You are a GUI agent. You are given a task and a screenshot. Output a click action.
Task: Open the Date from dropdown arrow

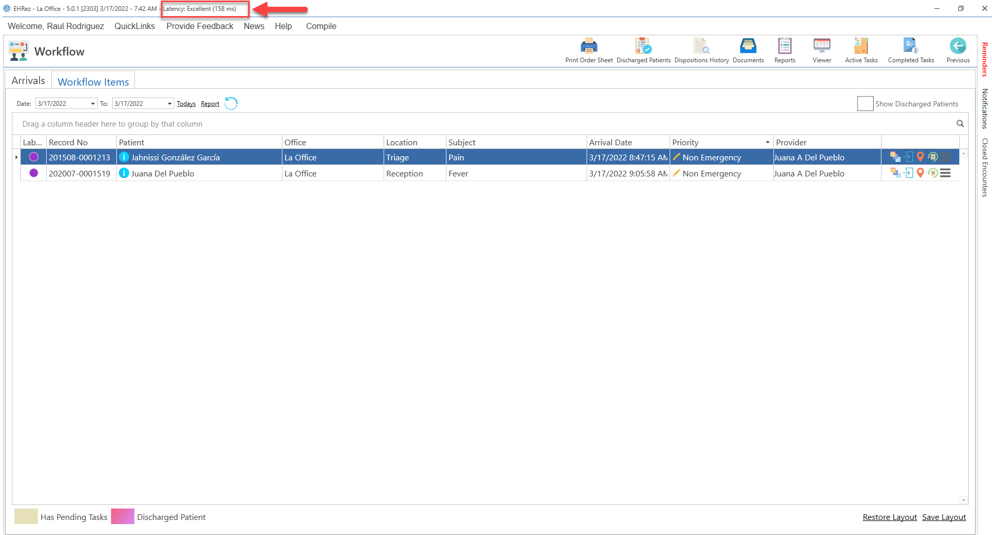coord(93,104)
